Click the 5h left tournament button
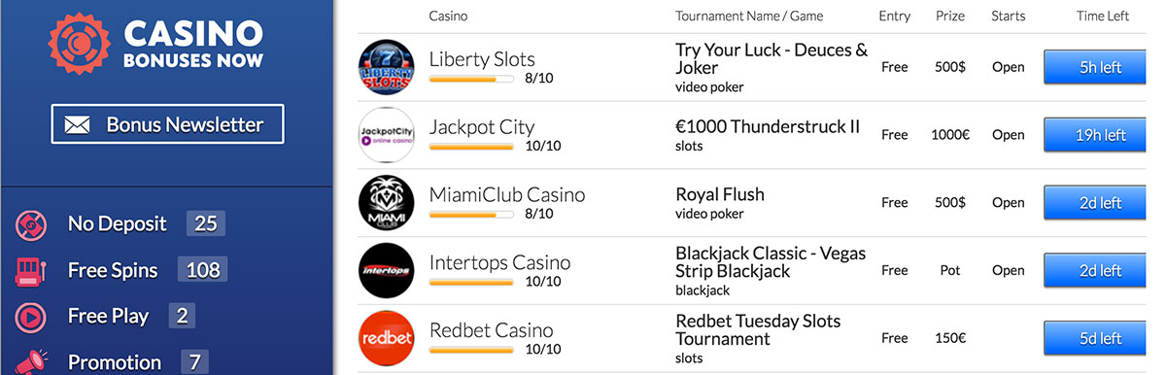This screenshot has width=1166, height=375. [1100, 67]
